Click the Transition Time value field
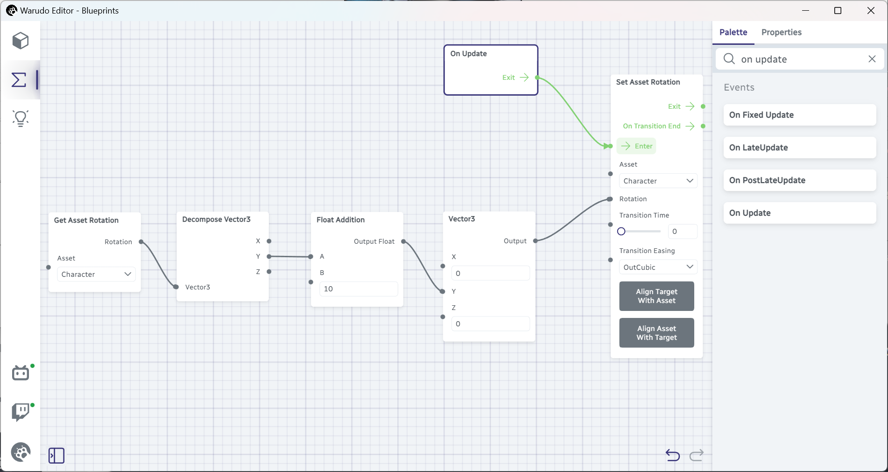The height and width of the screenshot is (472, 888). click(x=683, y=231)
